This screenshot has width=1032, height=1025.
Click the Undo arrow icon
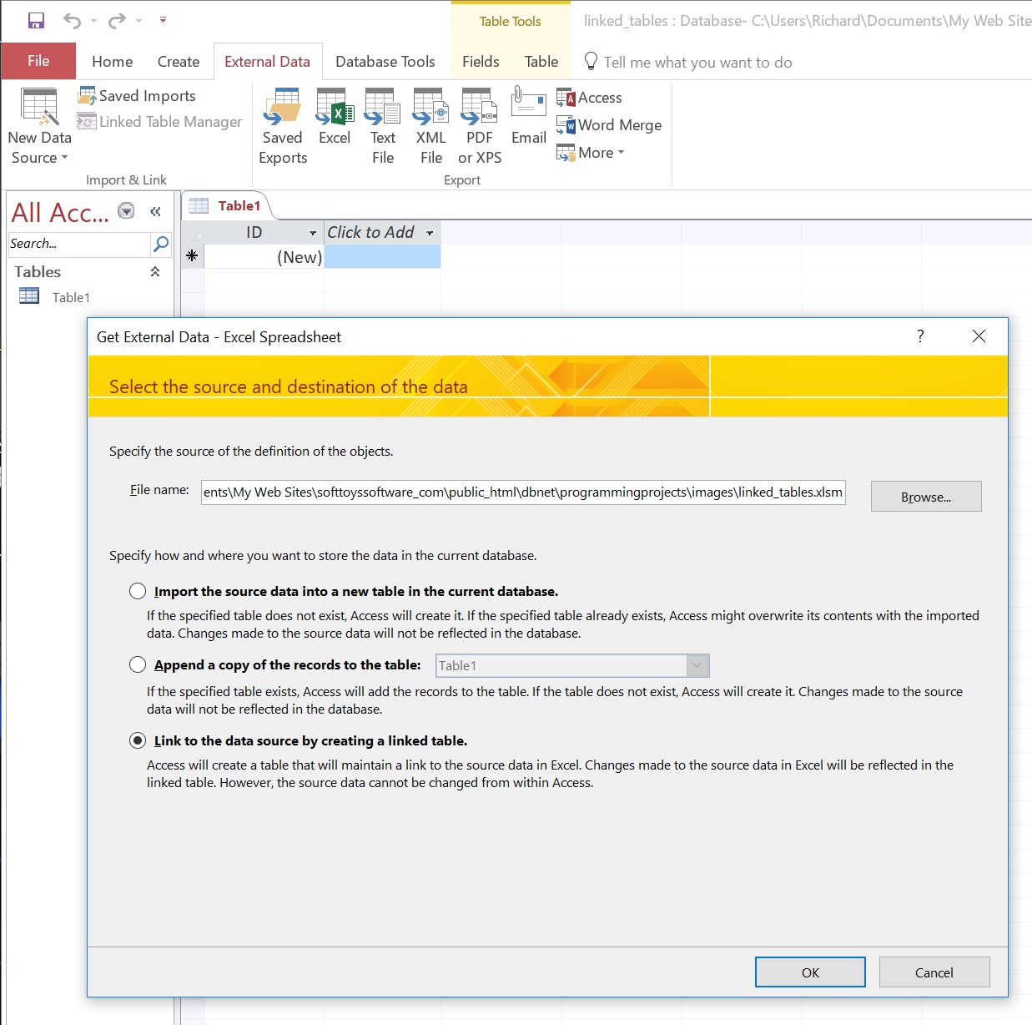(73, 20)
